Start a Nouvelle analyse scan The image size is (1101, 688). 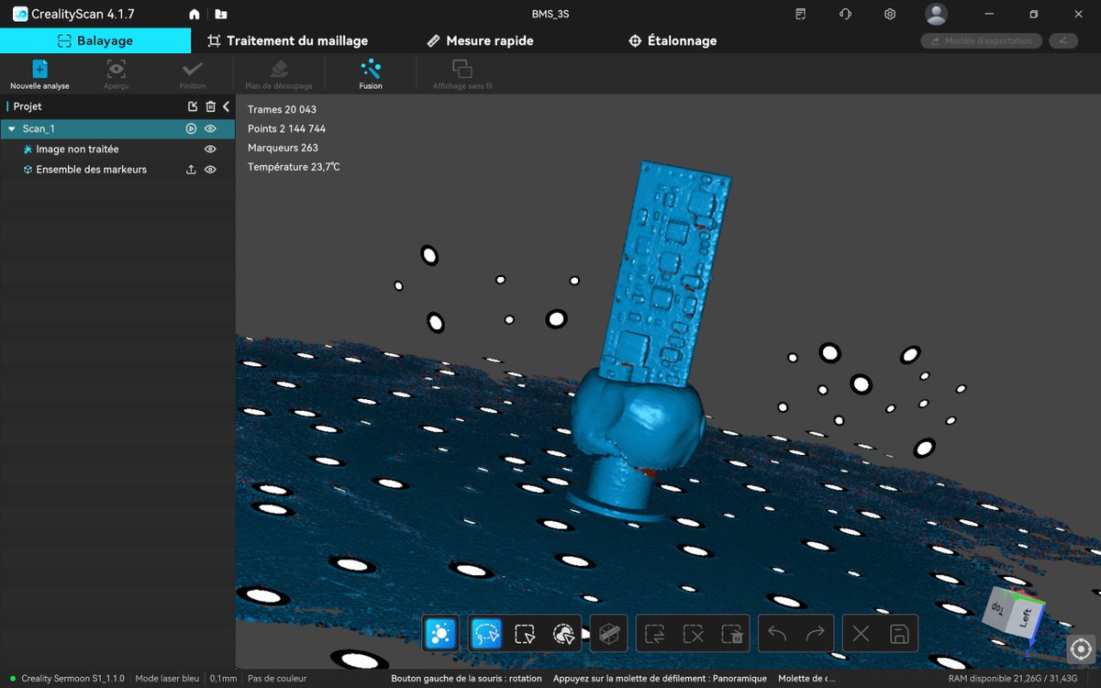tap(39, 72)
